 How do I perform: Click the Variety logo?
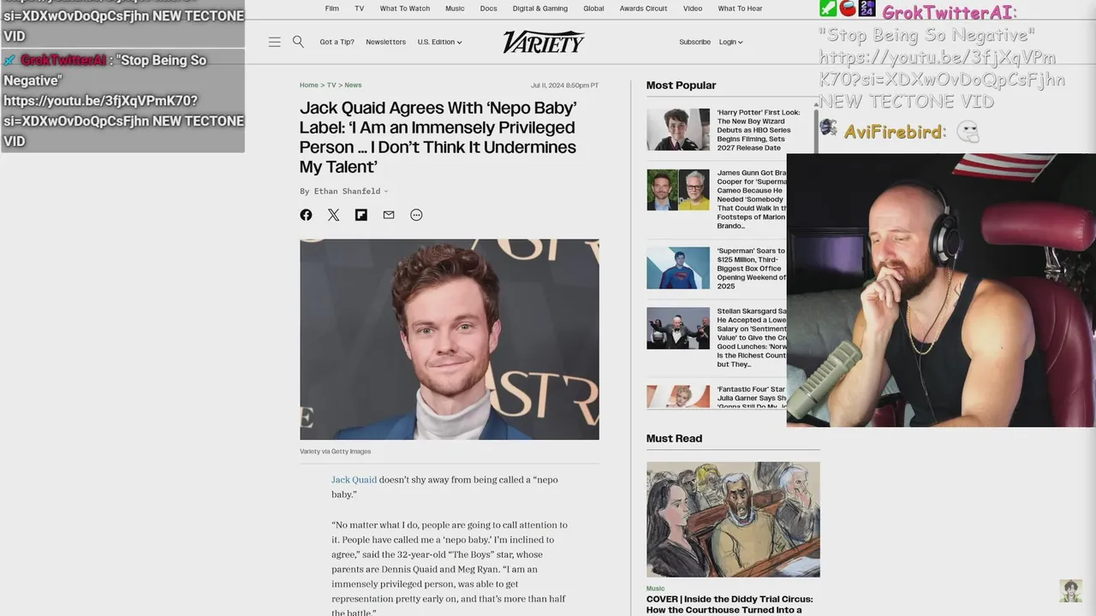[x=544, y=42]
